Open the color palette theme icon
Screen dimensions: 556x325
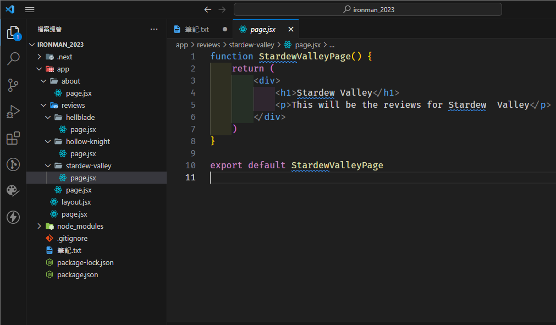point(13,191)
